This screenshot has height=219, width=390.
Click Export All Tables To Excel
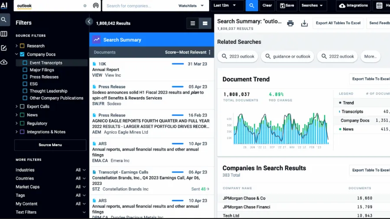(x=338, y=23)
